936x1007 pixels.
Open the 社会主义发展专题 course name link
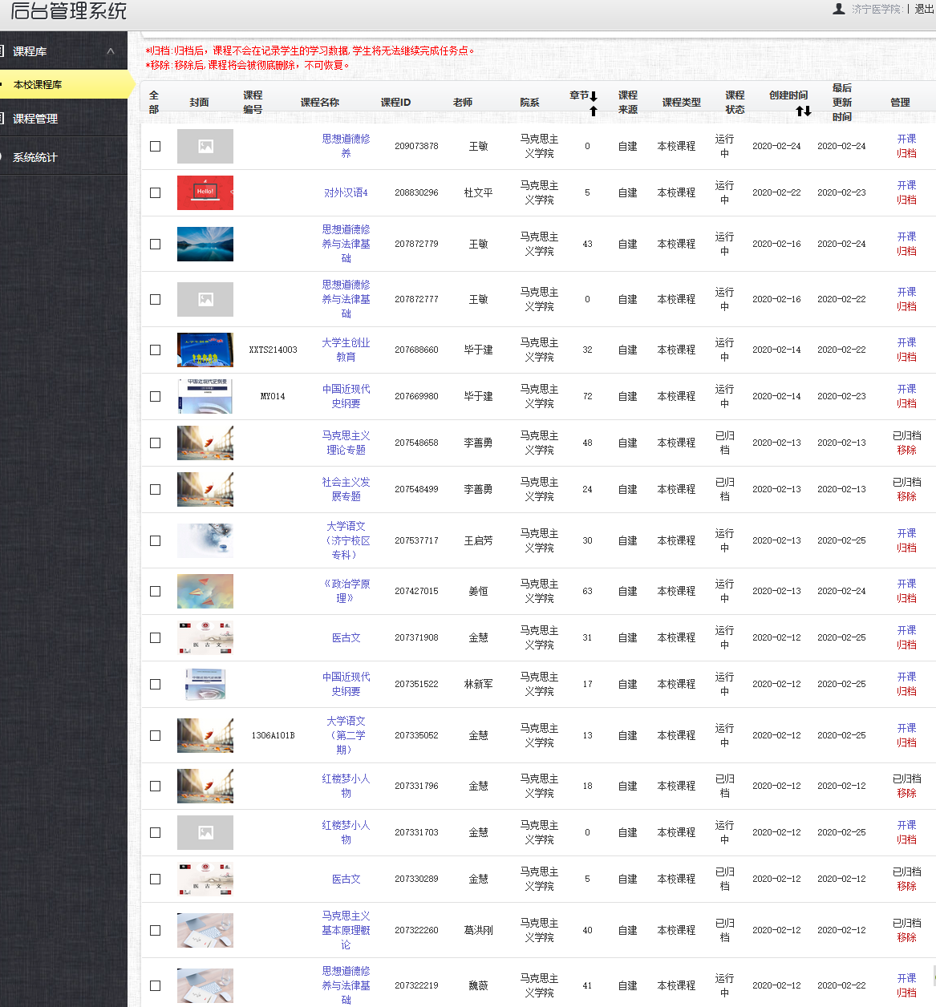point(346,489)
